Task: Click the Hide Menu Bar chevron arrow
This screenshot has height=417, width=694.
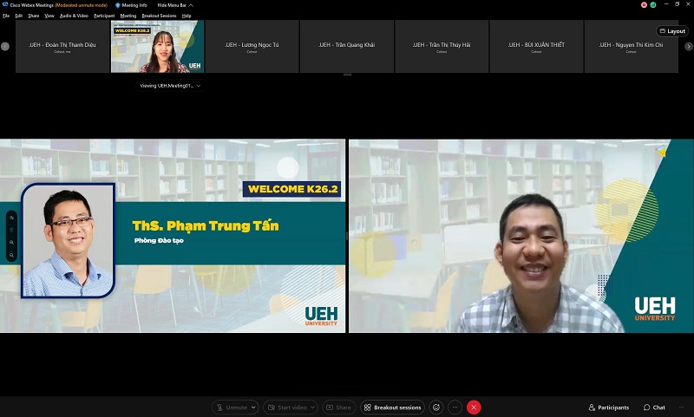Action: click(x=191, y=5)
